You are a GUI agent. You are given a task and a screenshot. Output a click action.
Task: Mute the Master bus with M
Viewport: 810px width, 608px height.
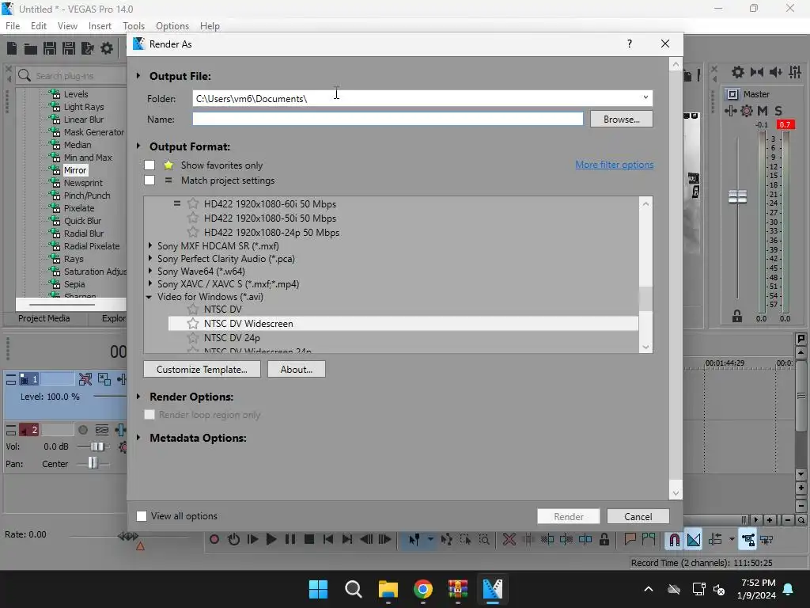coord(763,111)
